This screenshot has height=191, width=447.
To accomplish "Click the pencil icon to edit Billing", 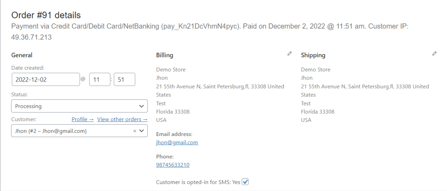I will pyautogui.click(x=289, y=54).
